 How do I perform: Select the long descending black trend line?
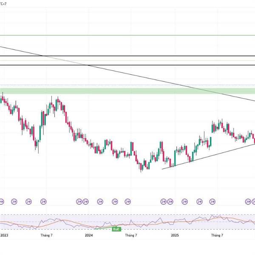pos(127,74)
